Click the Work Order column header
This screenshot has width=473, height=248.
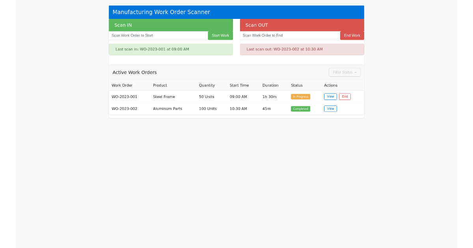(122, 85)
